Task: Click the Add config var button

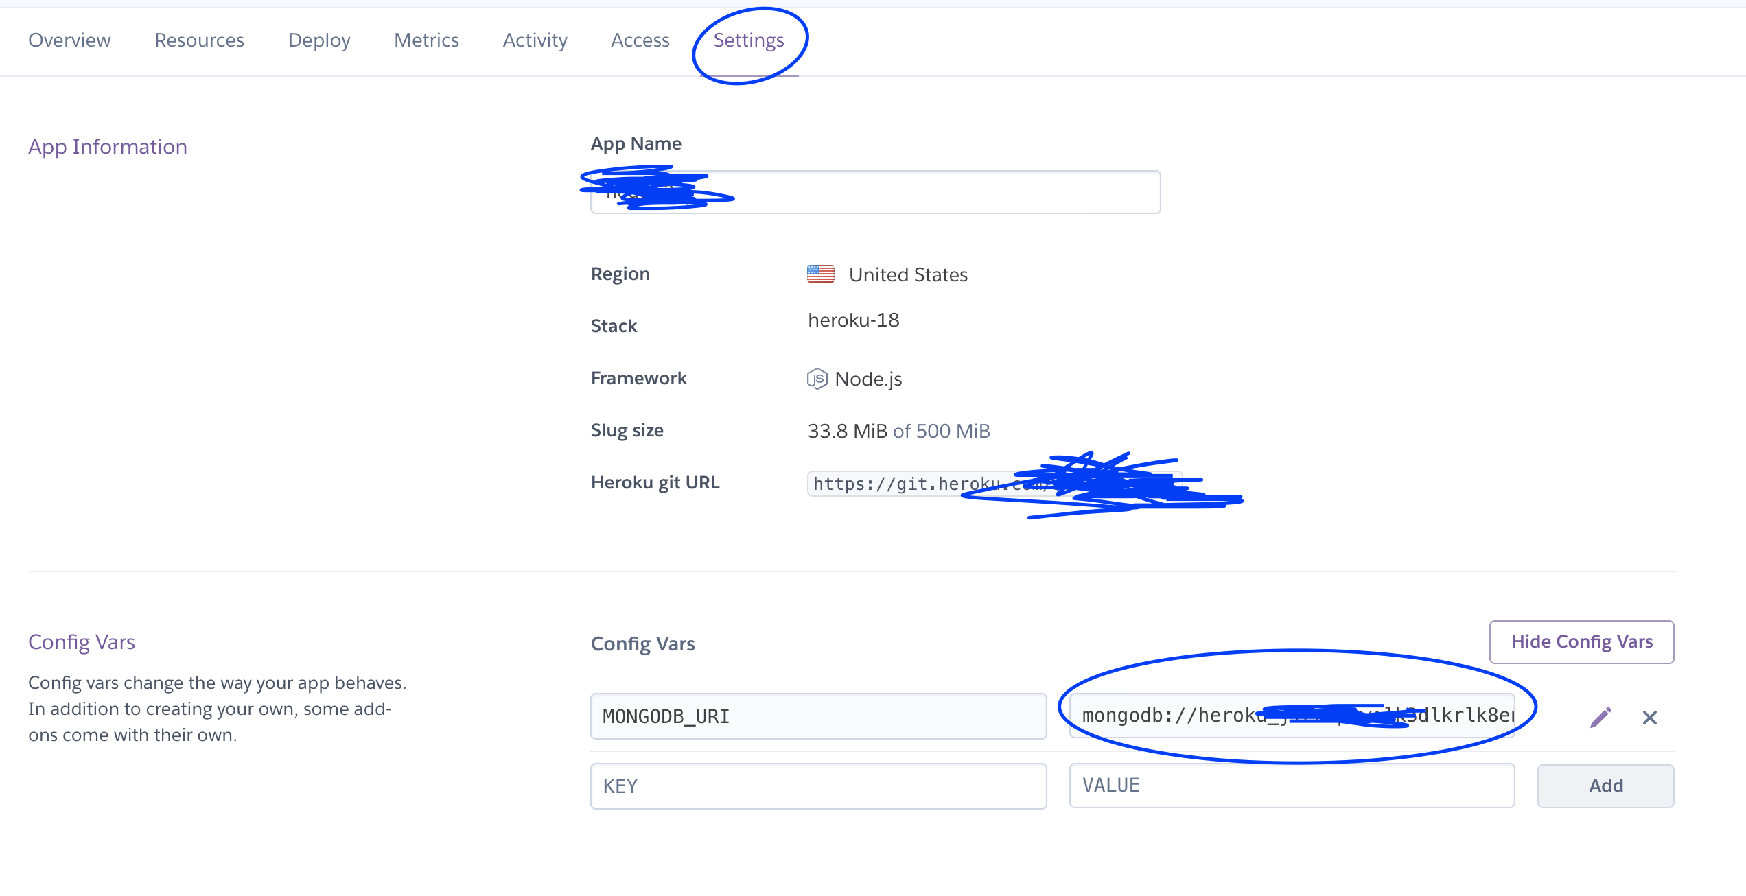Action: coord(1605,786)
